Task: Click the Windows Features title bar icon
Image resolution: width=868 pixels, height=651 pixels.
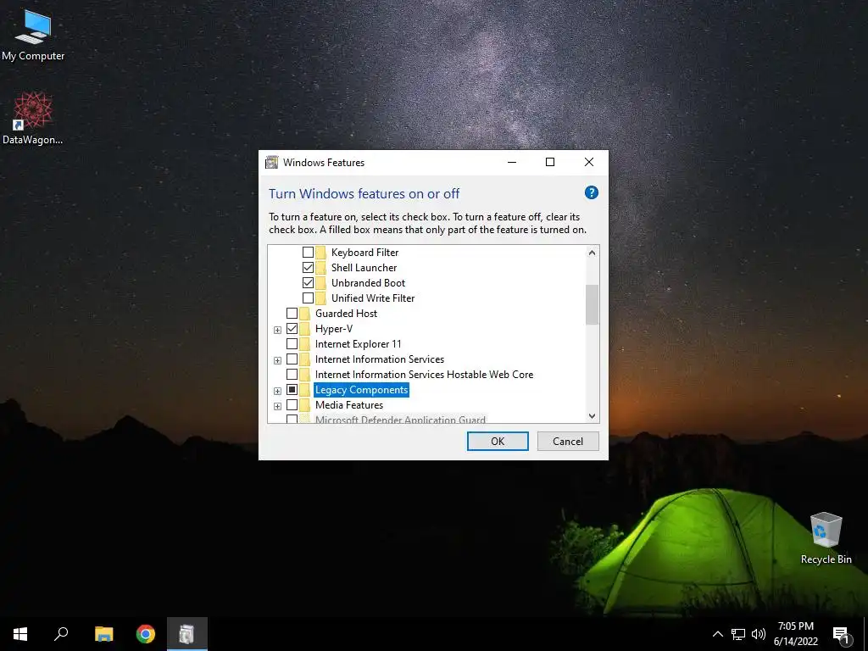Action: [271, 162]
